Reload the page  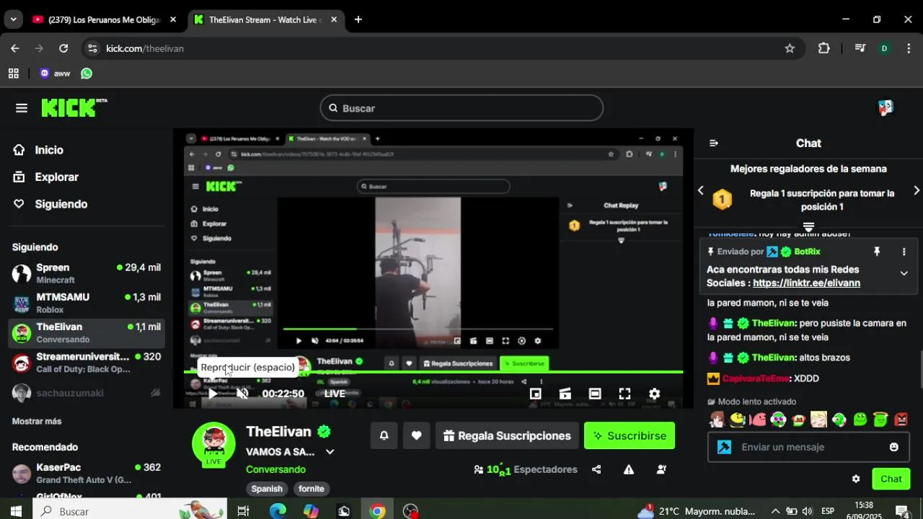(x=63, y=48)
